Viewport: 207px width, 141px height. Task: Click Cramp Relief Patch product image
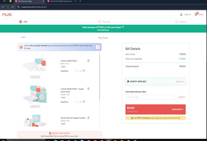pyautogui.click(x=35, y=65)
